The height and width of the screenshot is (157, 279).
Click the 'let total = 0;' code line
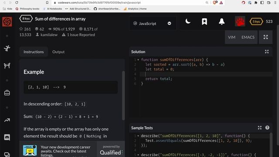point(160,69)
